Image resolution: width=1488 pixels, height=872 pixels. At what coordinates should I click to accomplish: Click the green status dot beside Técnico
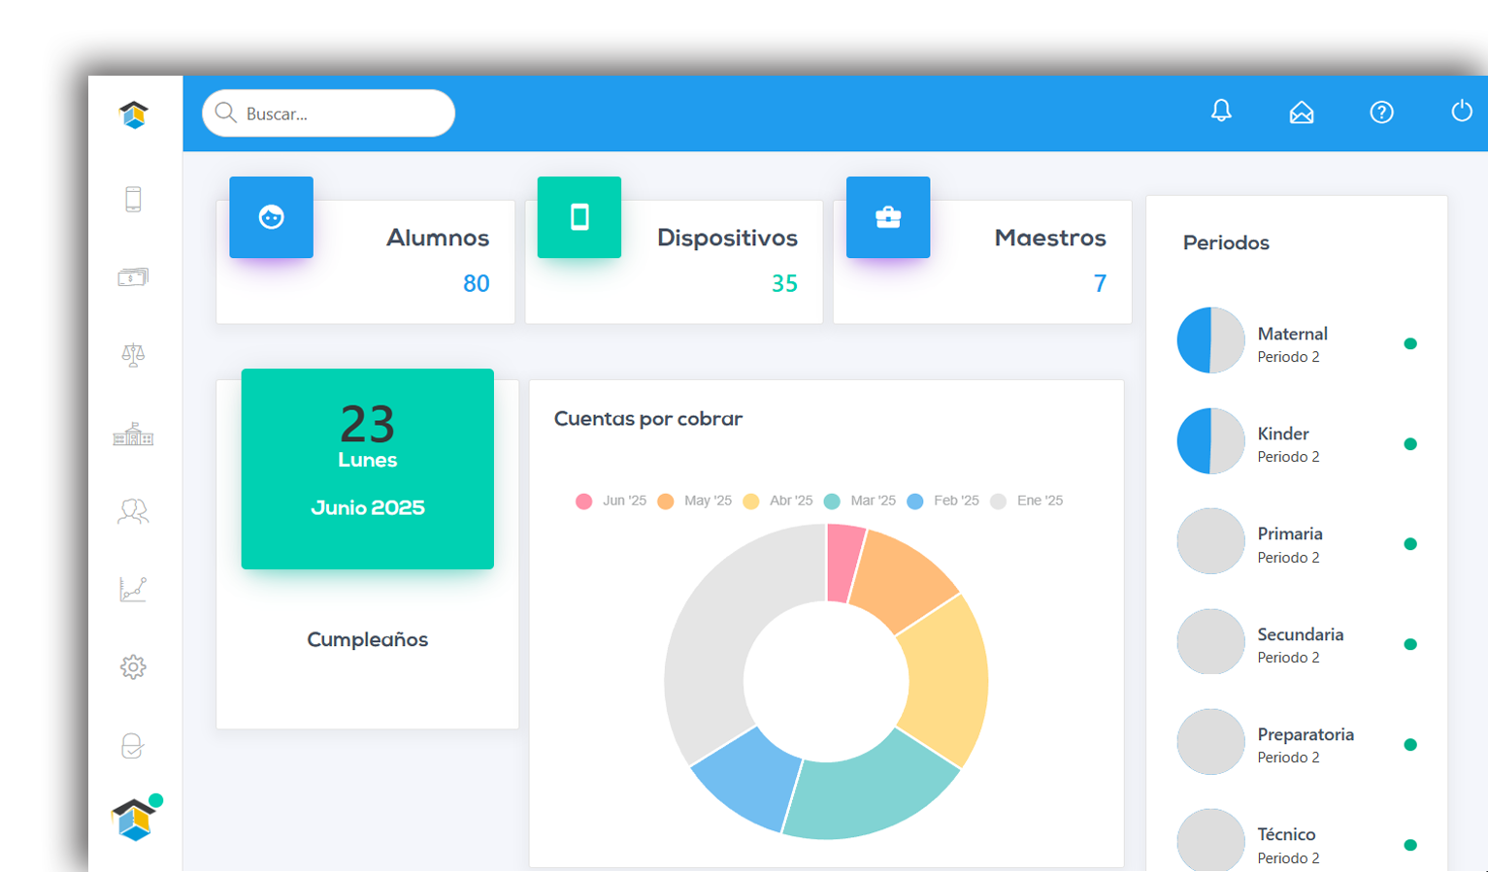[1410, 845]
